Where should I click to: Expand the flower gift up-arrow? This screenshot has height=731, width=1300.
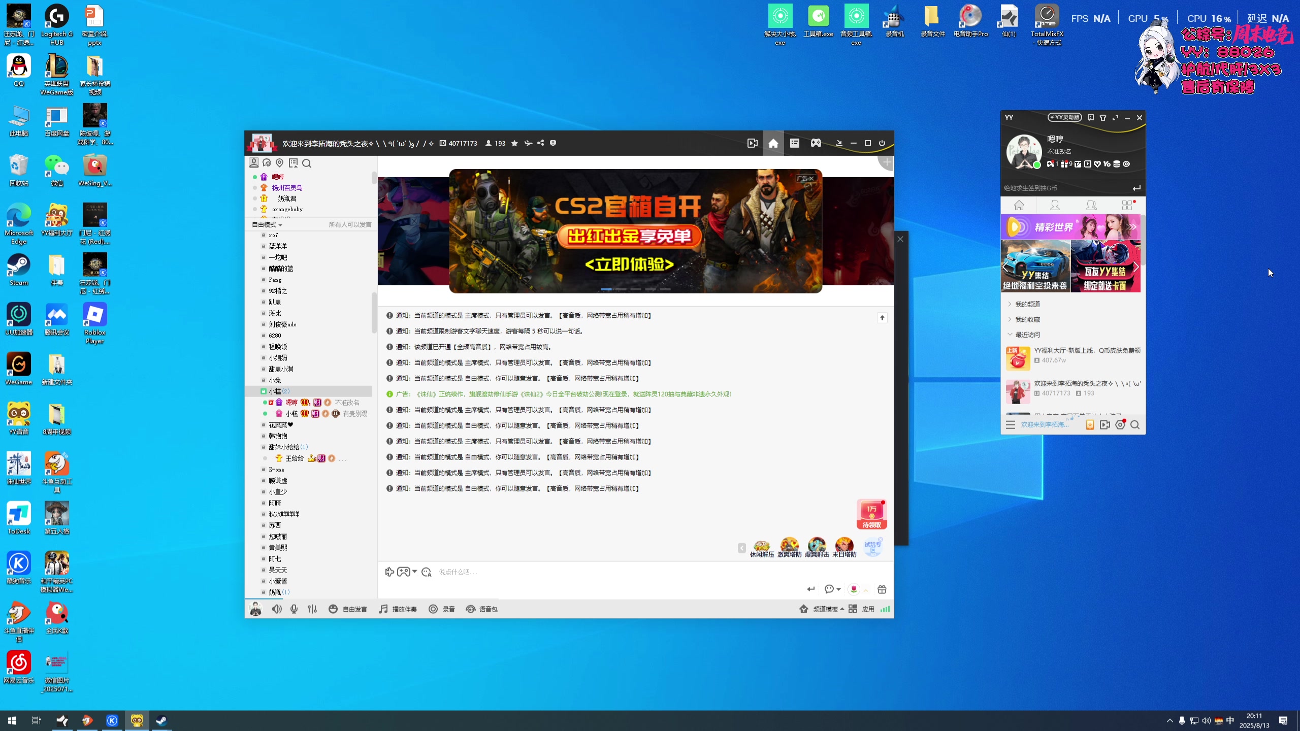point(866,590)
